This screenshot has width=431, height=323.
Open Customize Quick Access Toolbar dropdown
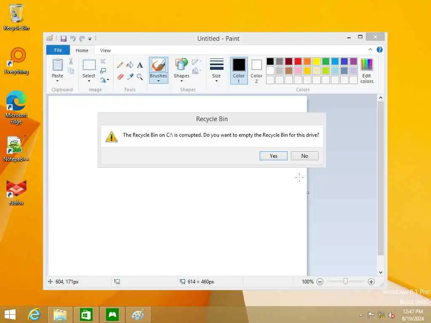pyautogui.click(x=90, y=39)
